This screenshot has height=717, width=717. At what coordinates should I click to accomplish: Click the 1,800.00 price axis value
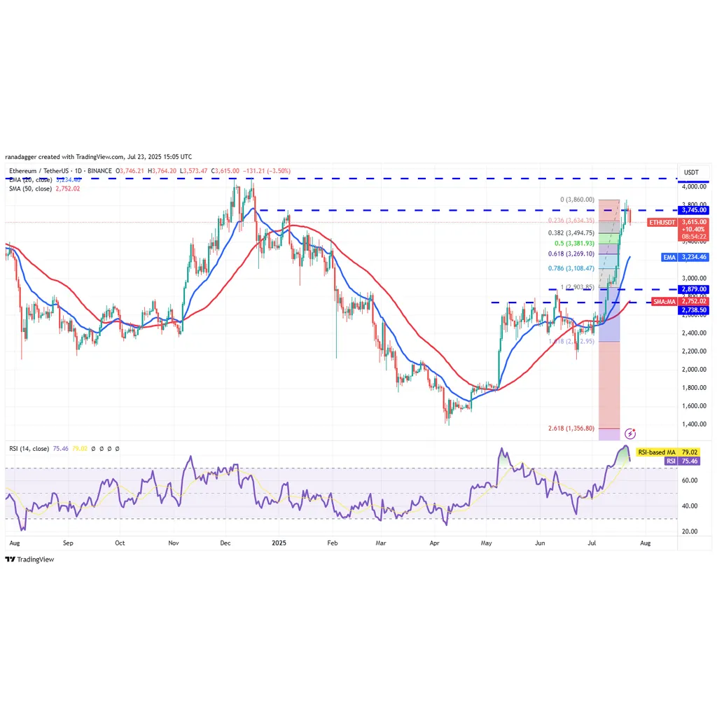[x=694, y=388]
